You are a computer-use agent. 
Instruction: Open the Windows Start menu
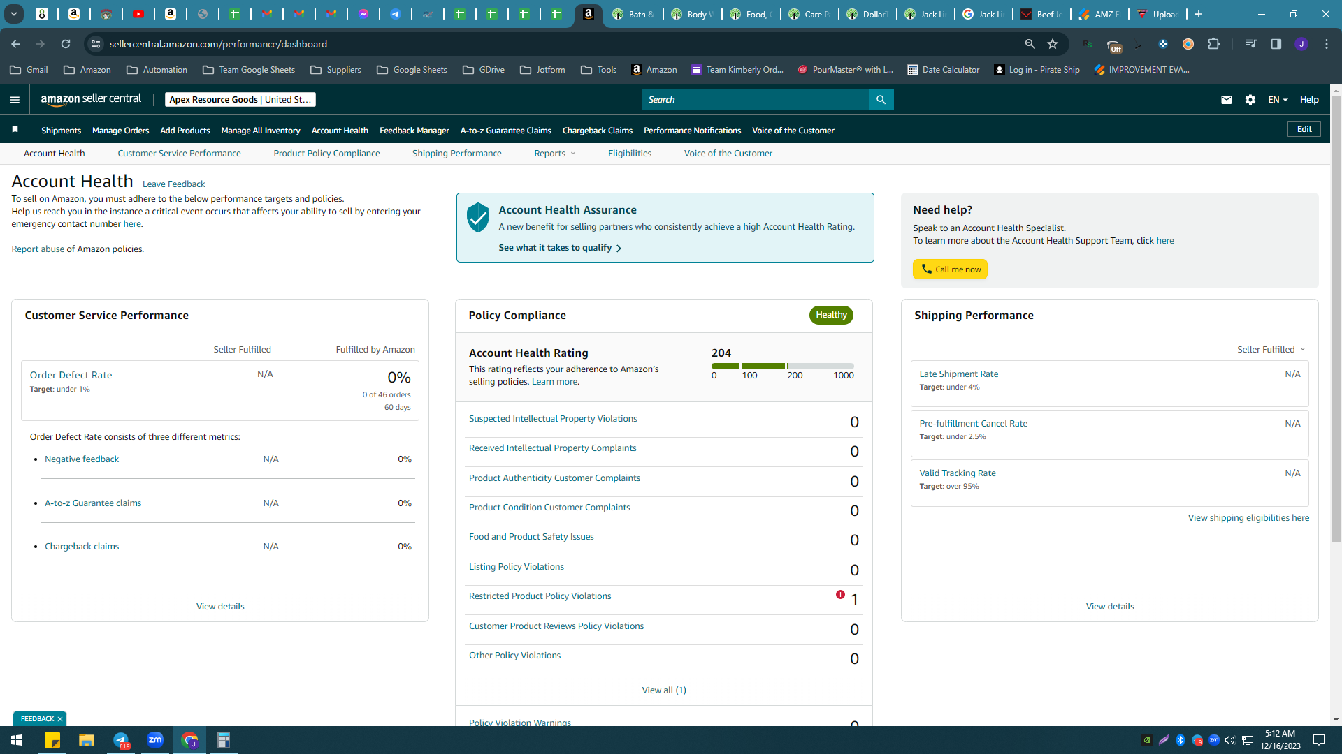pyautogui.click(x=17, y=740)
